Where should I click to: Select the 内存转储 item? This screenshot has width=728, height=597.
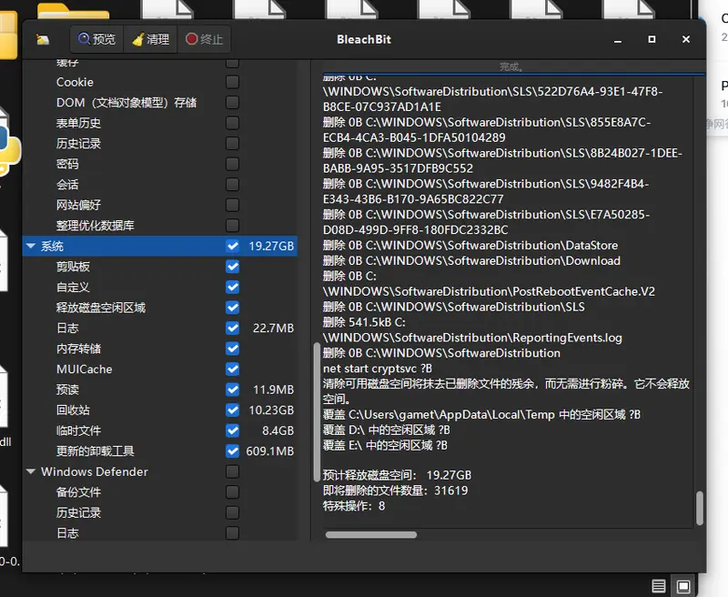tap(78, 349)
